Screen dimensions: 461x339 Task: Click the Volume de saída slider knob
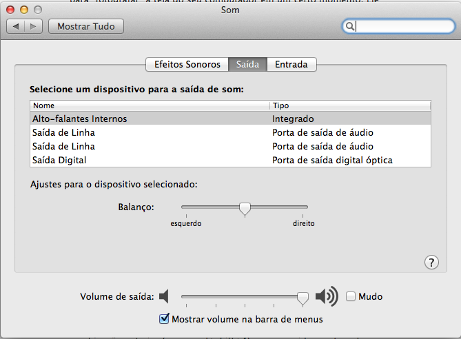point(302,297)
